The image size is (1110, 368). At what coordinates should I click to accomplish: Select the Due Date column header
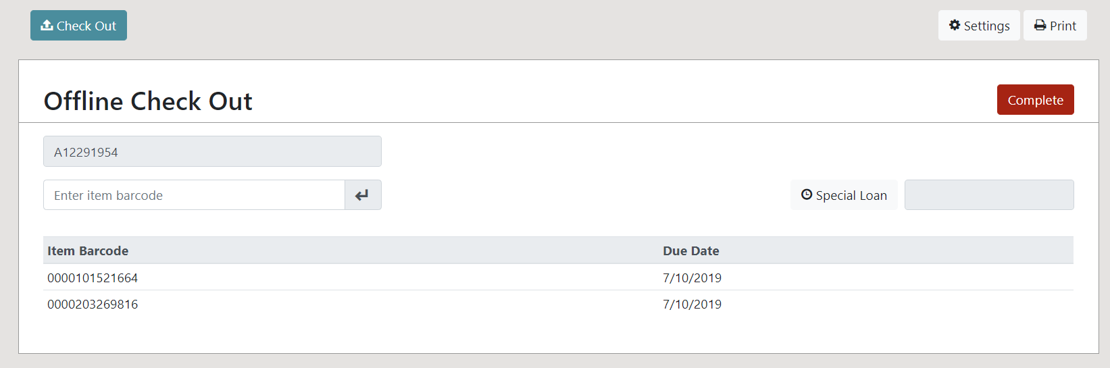(x=690, y=251)
